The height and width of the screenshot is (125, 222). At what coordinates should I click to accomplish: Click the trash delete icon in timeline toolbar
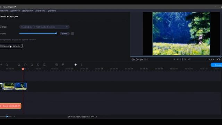7,65
